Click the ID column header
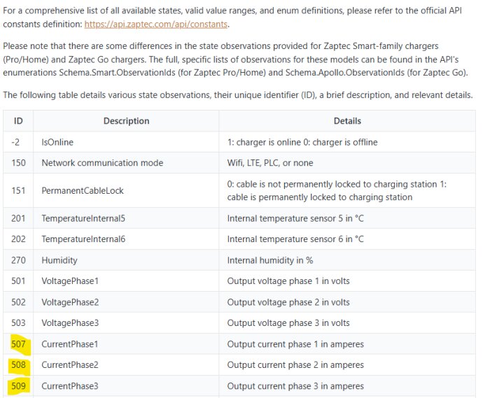The width and height of the screenshot is (490, 398). 18,121
